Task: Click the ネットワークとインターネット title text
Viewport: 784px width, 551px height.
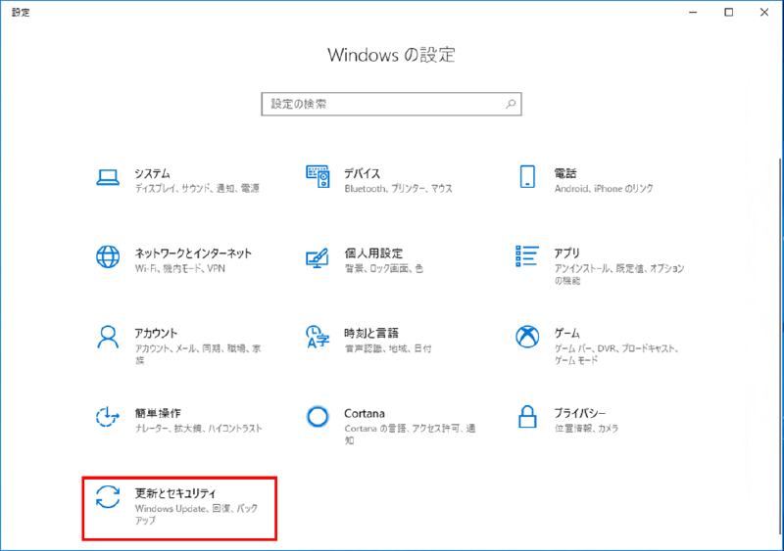Action: tap(193, 253)
